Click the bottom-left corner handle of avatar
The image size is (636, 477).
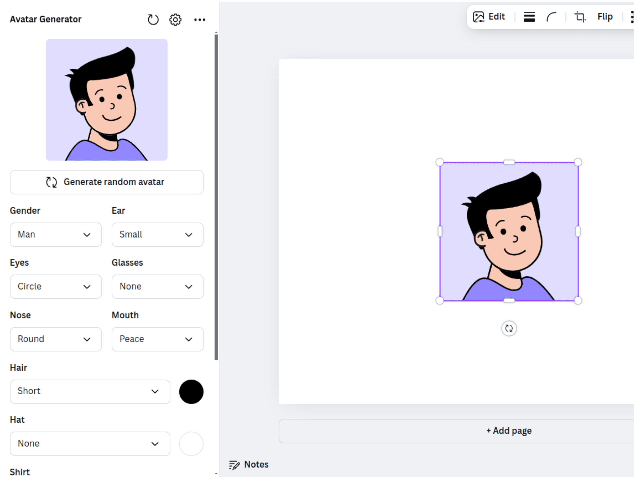(x=440, y=301)
